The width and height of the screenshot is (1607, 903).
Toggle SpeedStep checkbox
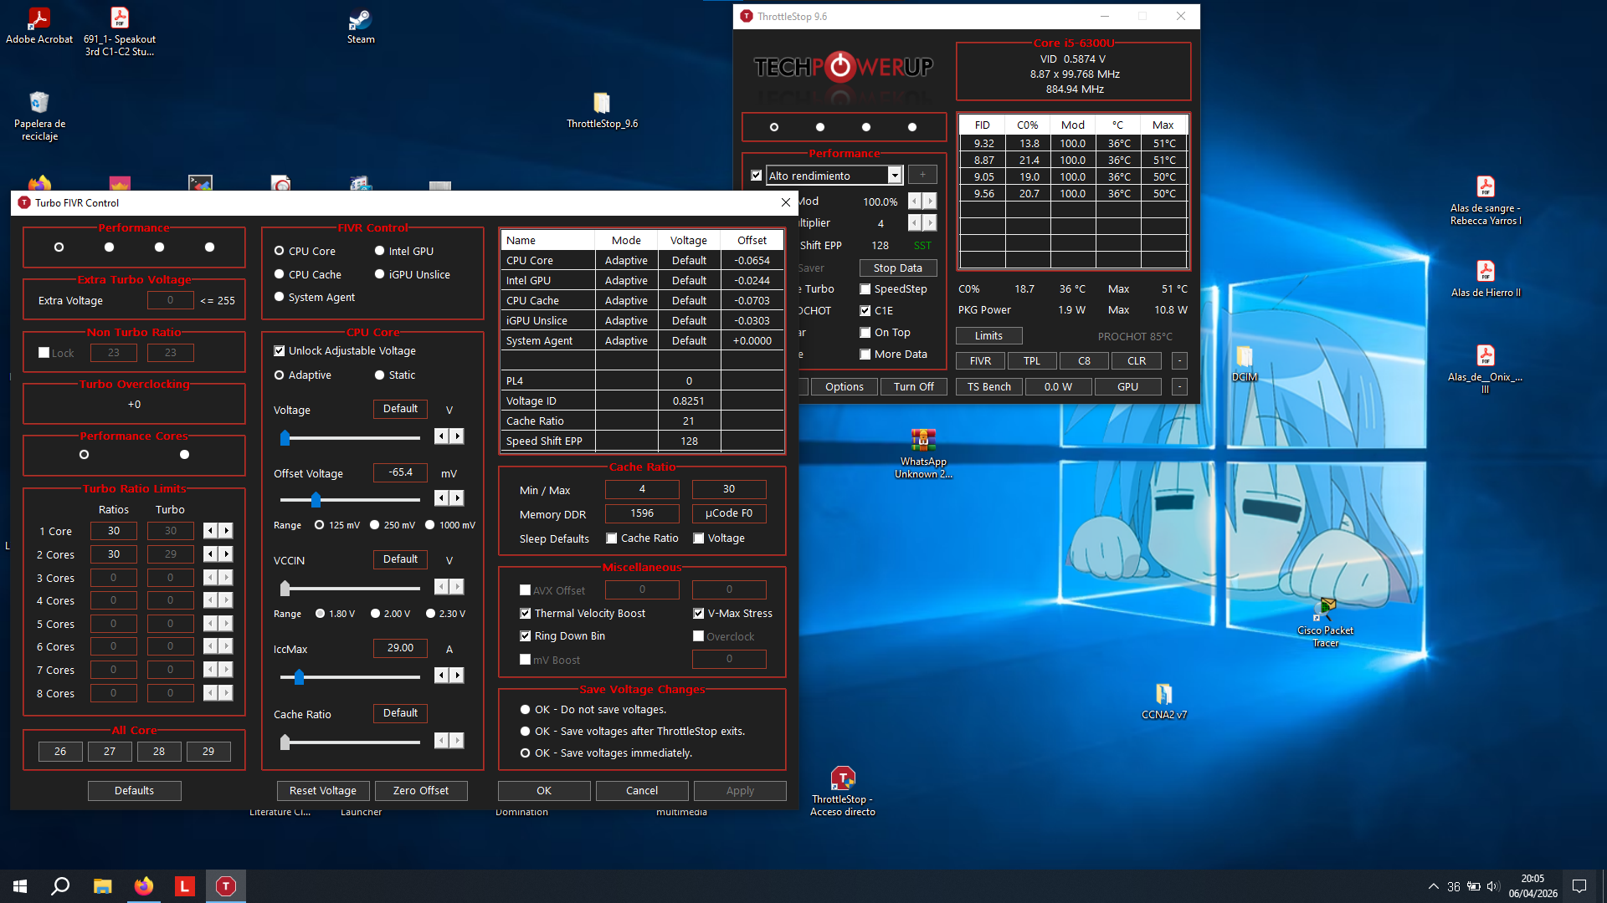865,289
